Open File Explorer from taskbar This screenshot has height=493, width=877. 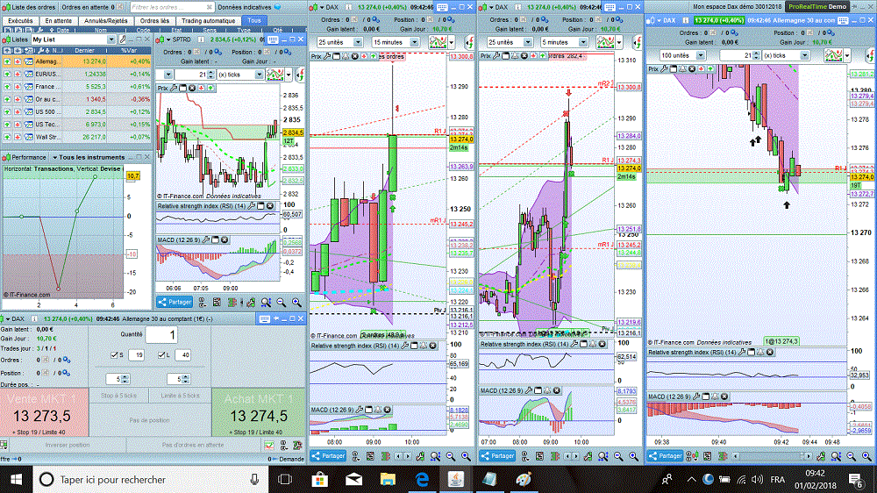388,480
